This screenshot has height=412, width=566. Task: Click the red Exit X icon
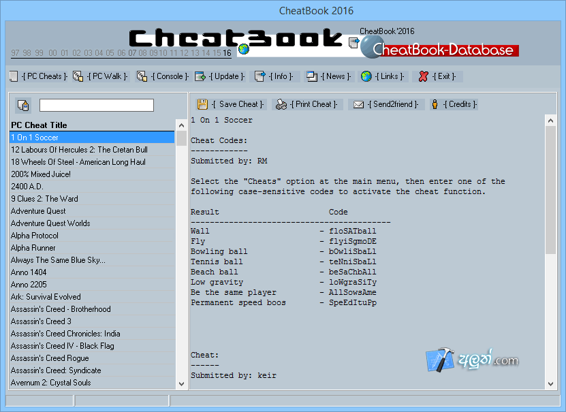pos(424,76)
